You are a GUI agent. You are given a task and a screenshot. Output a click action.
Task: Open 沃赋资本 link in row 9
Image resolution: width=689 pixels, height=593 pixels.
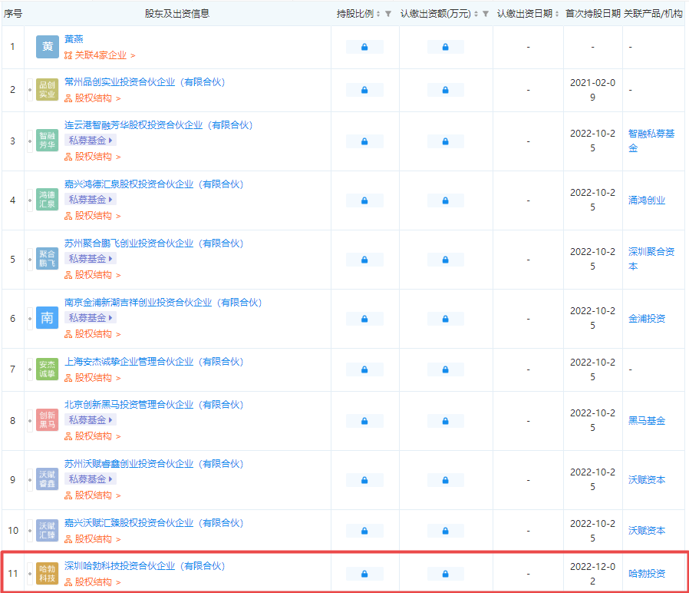pos(647,480)
